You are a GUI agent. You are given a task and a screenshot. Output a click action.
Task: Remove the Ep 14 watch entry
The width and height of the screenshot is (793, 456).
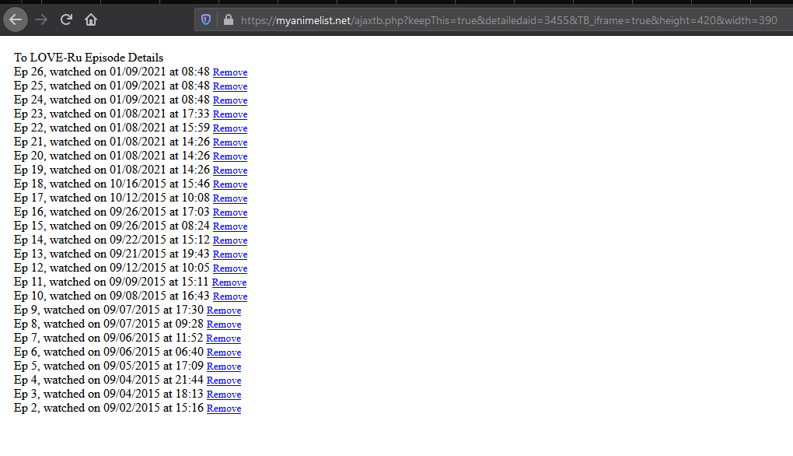coord(230,240)
